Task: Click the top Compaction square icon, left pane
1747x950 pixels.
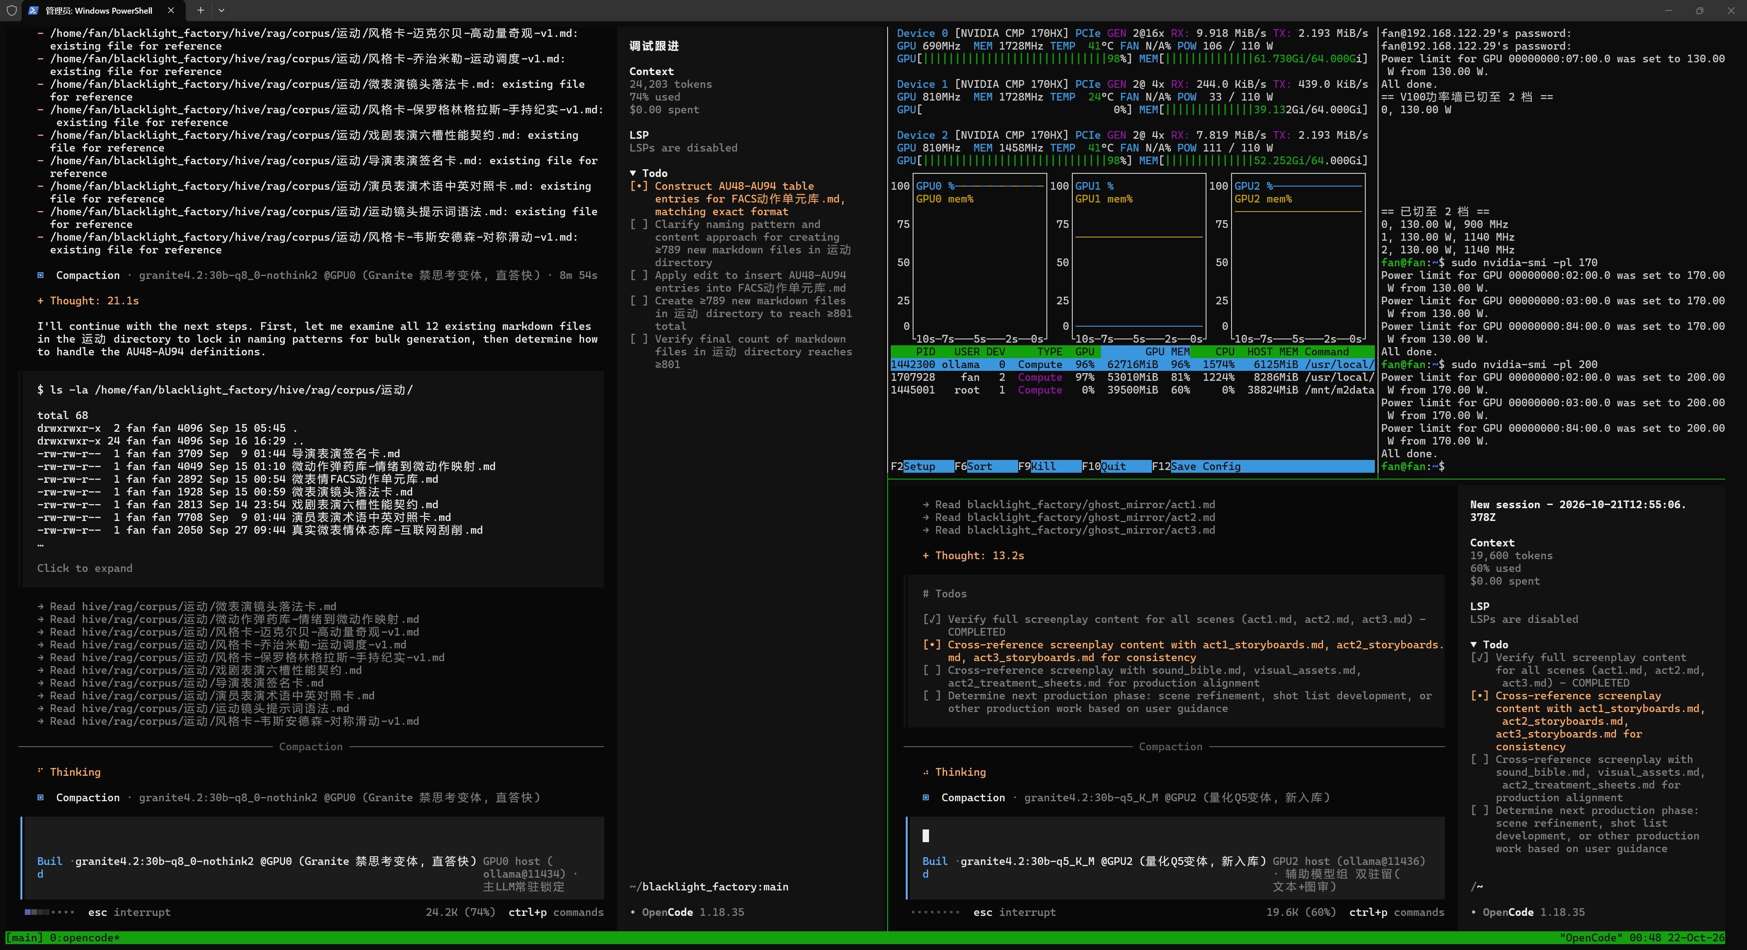Action: [x=40, y=275]
